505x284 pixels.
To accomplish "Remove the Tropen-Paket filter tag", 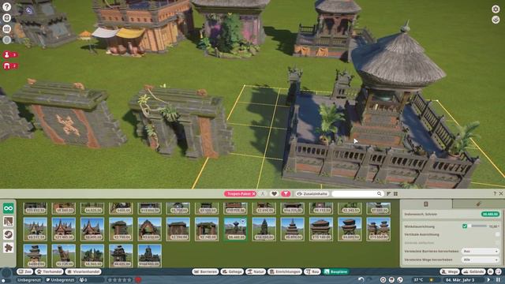I will coord(254,194).
